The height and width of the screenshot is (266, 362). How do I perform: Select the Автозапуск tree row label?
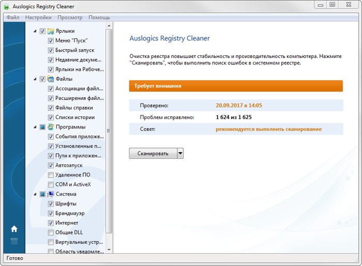click(69, 166)
